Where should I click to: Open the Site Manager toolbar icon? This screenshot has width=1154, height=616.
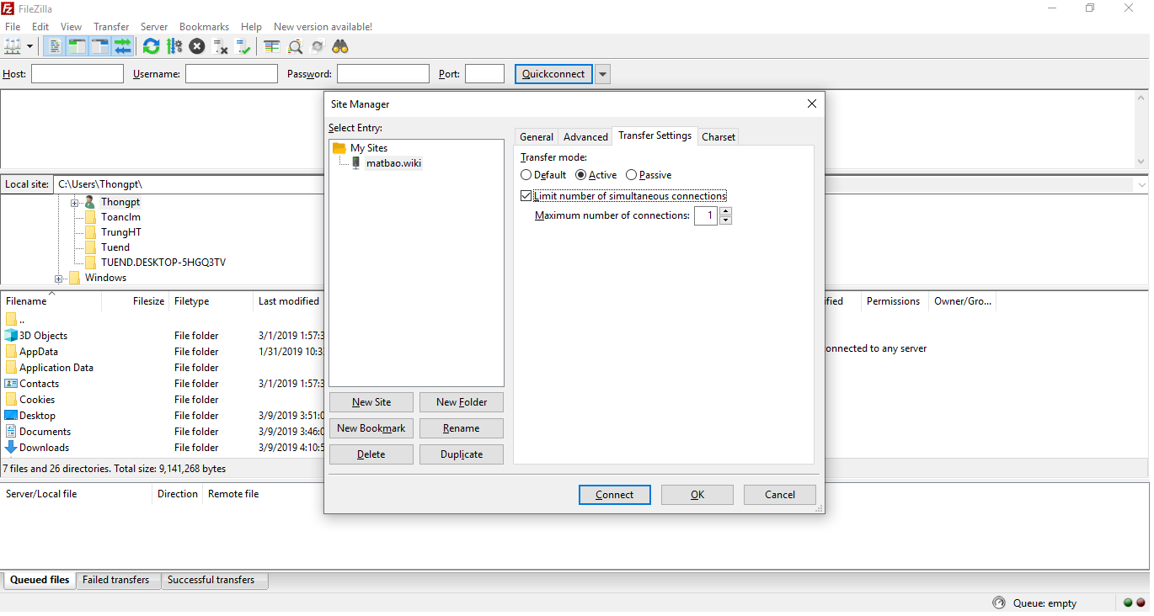(x=13, y=46)
